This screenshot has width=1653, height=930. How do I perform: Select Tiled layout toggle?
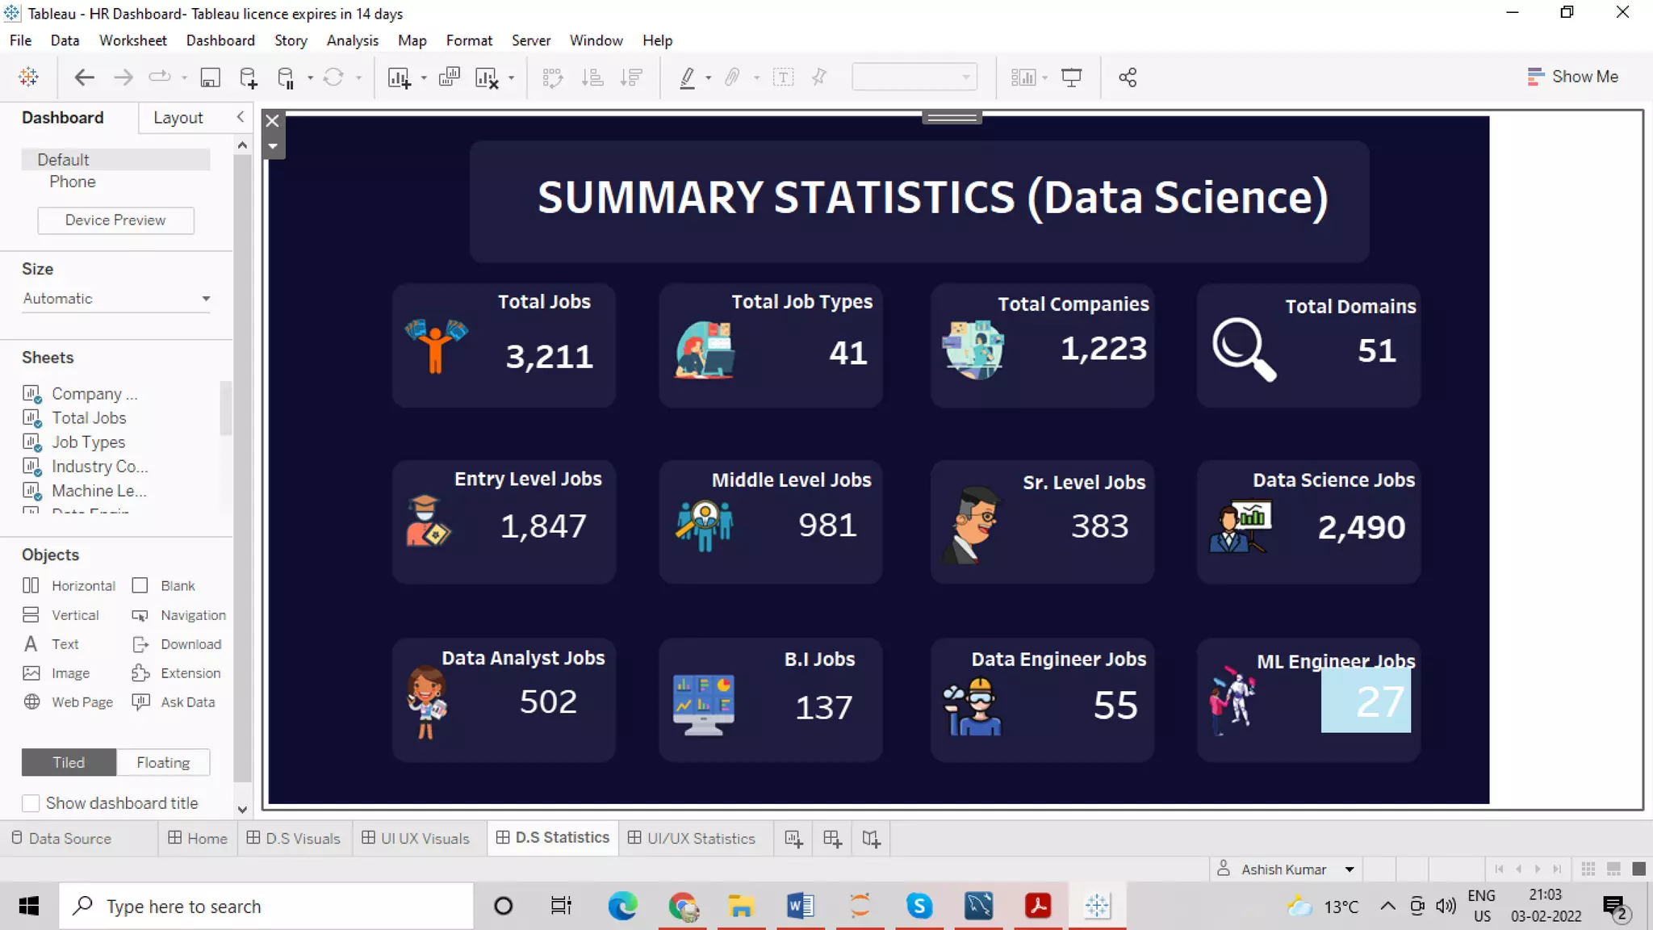click(x=69, y=762)
